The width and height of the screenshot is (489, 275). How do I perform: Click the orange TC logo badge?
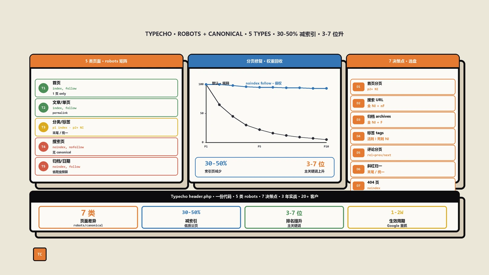[40, 254]
